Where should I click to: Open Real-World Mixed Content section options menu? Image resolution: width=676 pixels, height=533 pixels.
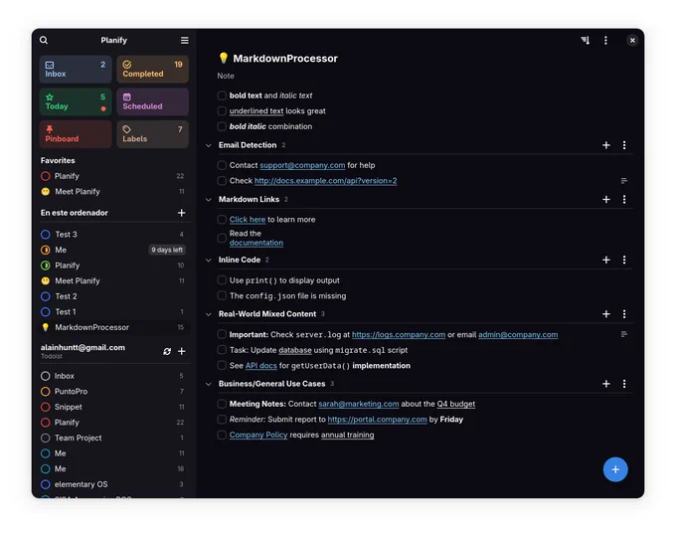624,314
